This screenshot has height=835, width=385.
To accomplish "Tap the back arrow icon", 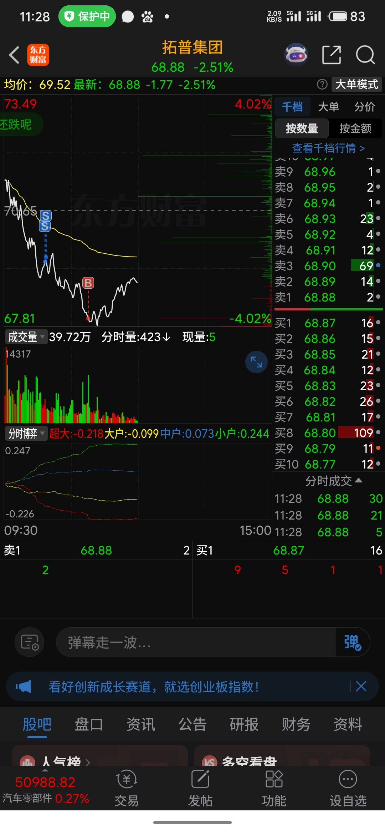I will pos(14,55).
